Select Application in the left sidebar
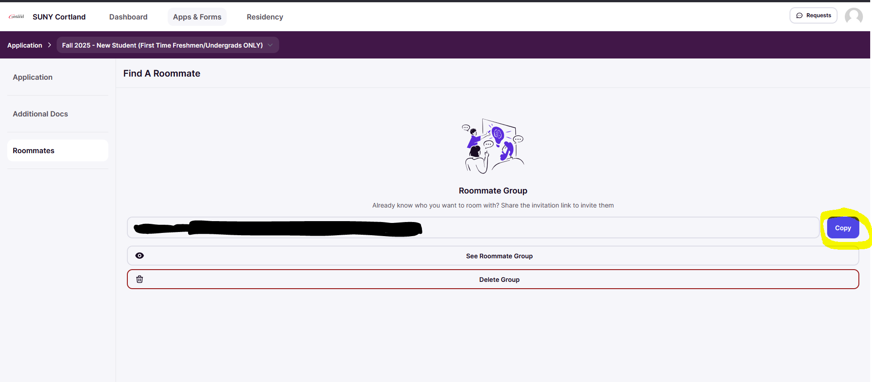The width and height of the screenshot is (872, 382). click(x=33, y=77)
